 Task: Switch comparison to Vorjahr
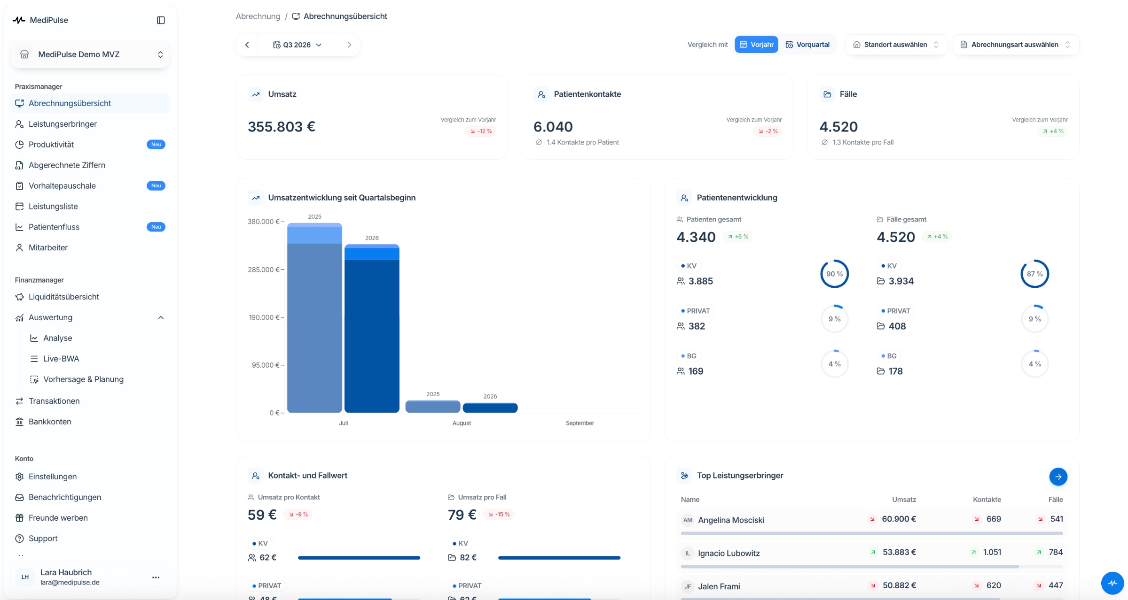[756, 45]
